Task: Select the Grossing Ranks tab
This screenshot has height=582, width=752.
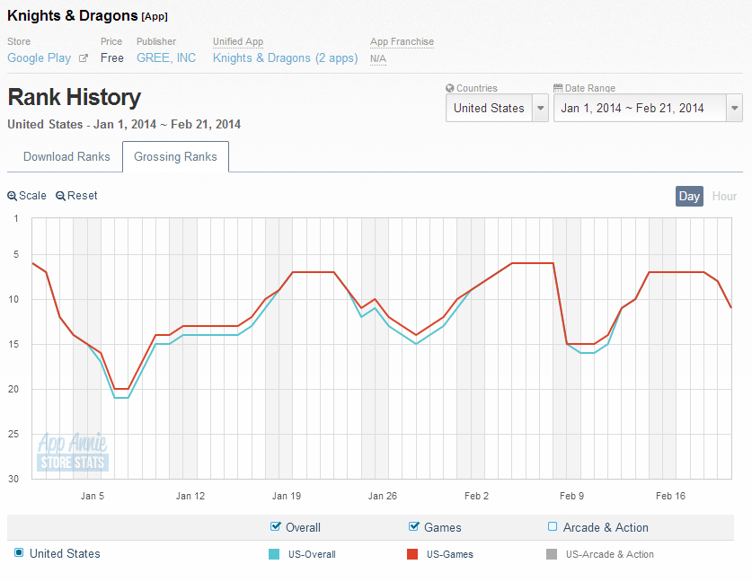Action: [x=175, y=157]
